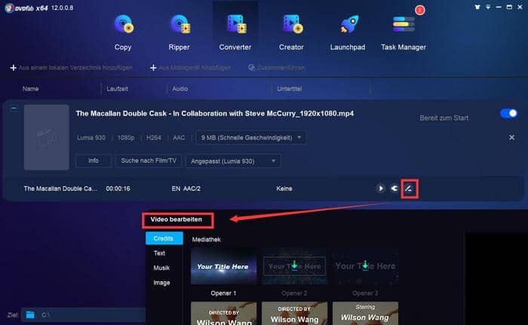Screen dimensions: 528x325
Task: Click the Audio column header
Action: coord(180,89)
